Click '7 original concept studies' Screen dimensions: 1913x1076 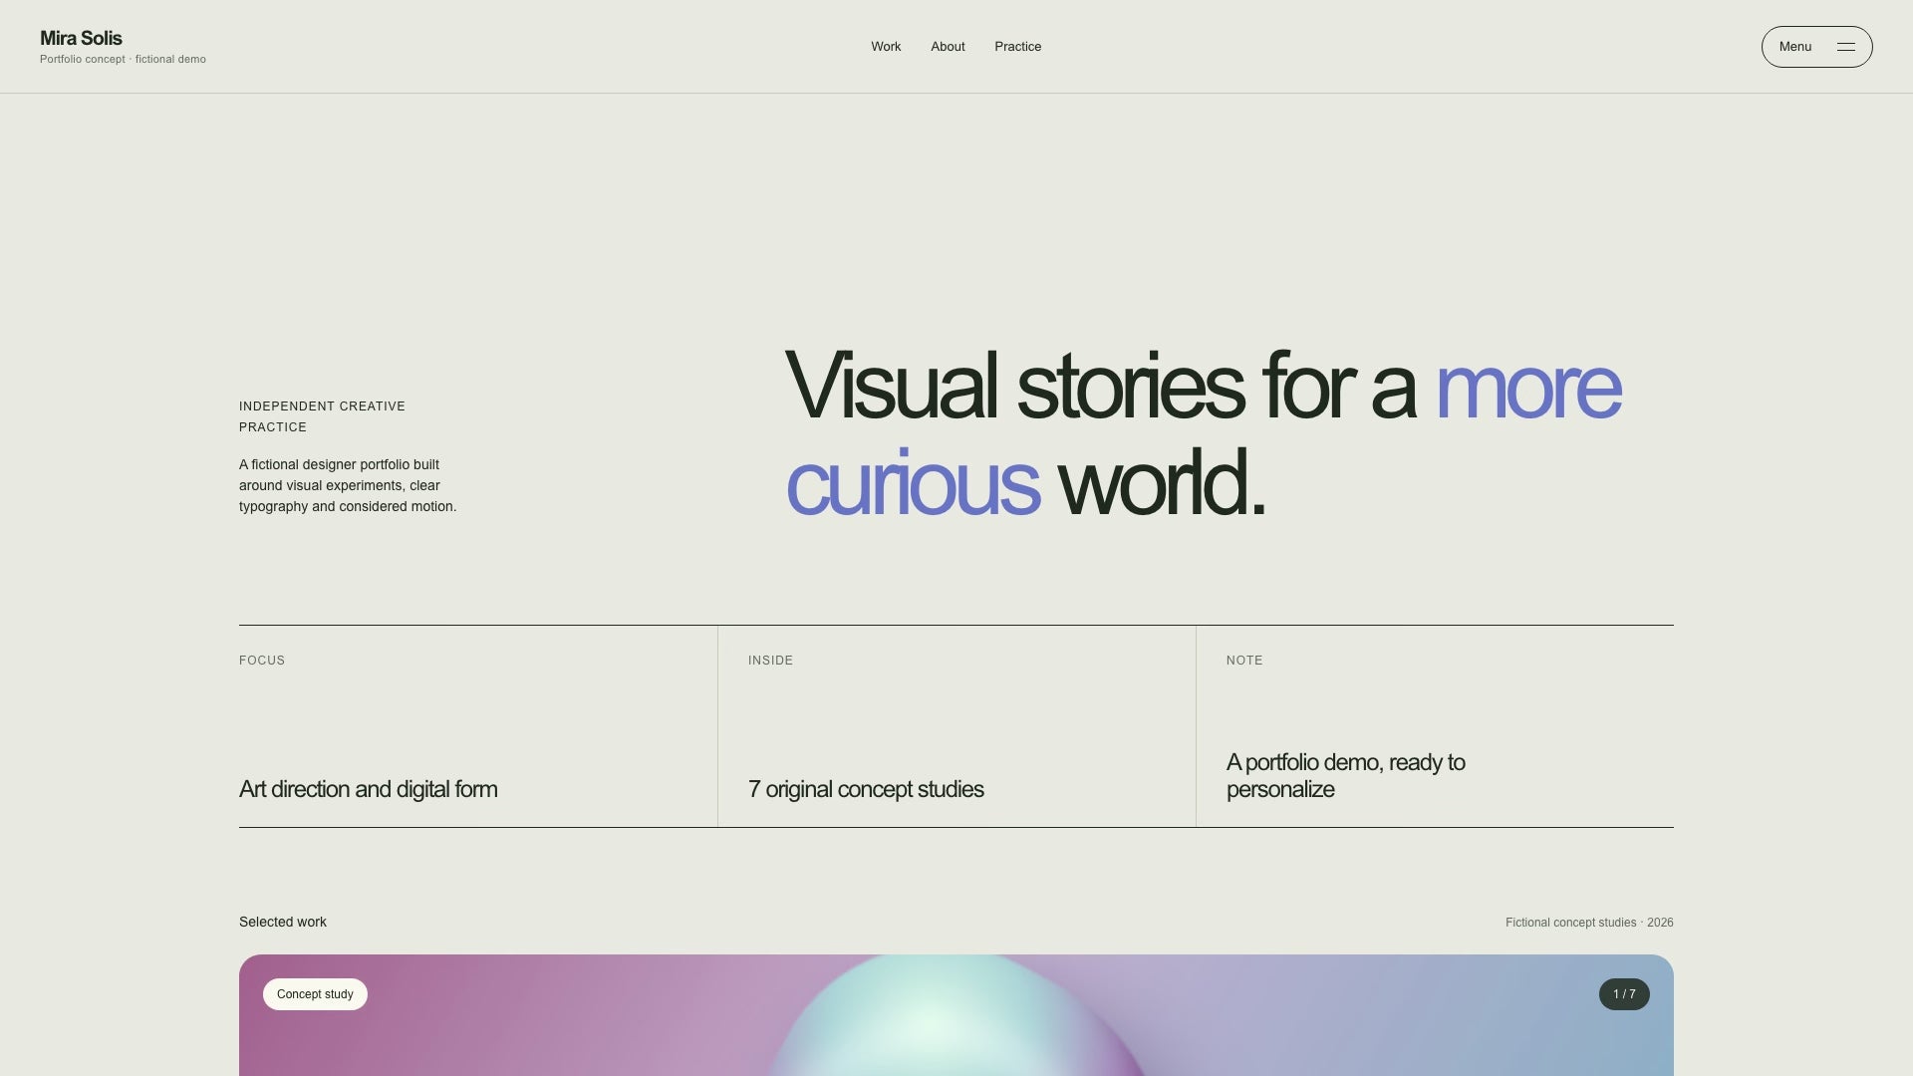click(866, 789)
